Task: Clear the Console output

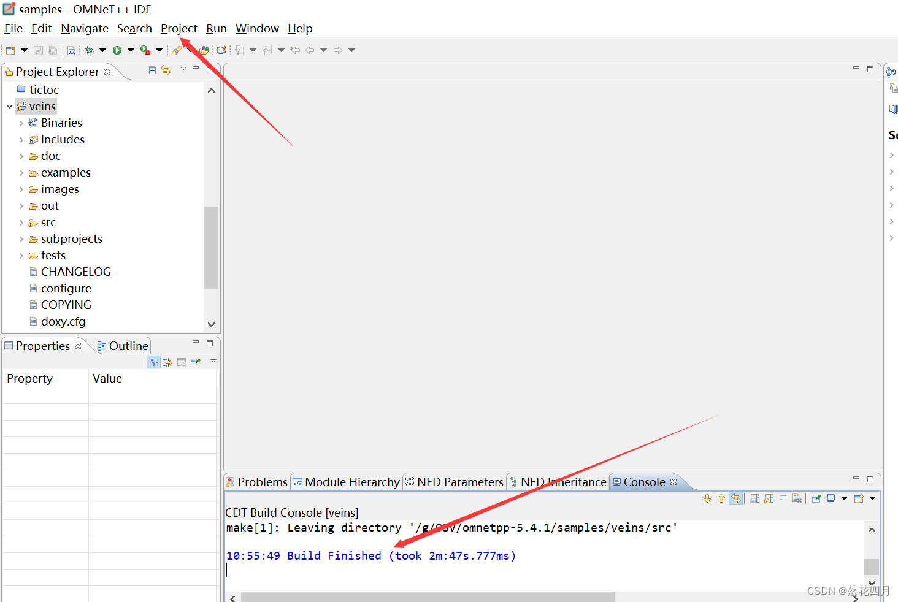Action: (797, 498)
